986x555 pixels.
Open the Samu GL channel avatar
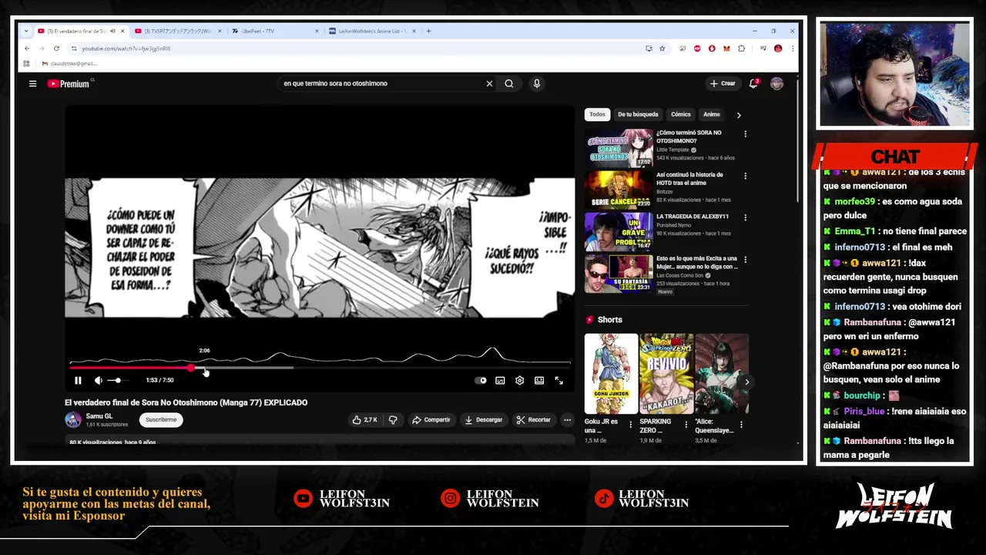click(73, 419)
